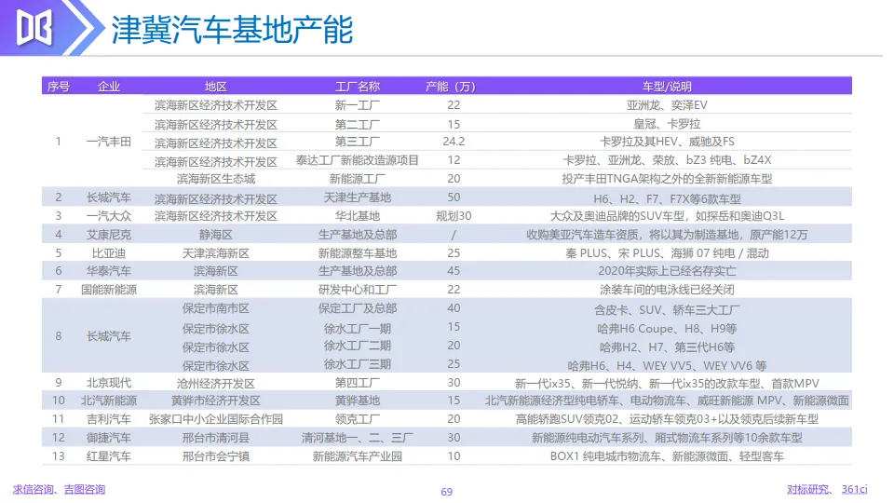Select the 泰达工厂新能改造源项目 cell
894x503 pixels.
[x=357, y=160]
